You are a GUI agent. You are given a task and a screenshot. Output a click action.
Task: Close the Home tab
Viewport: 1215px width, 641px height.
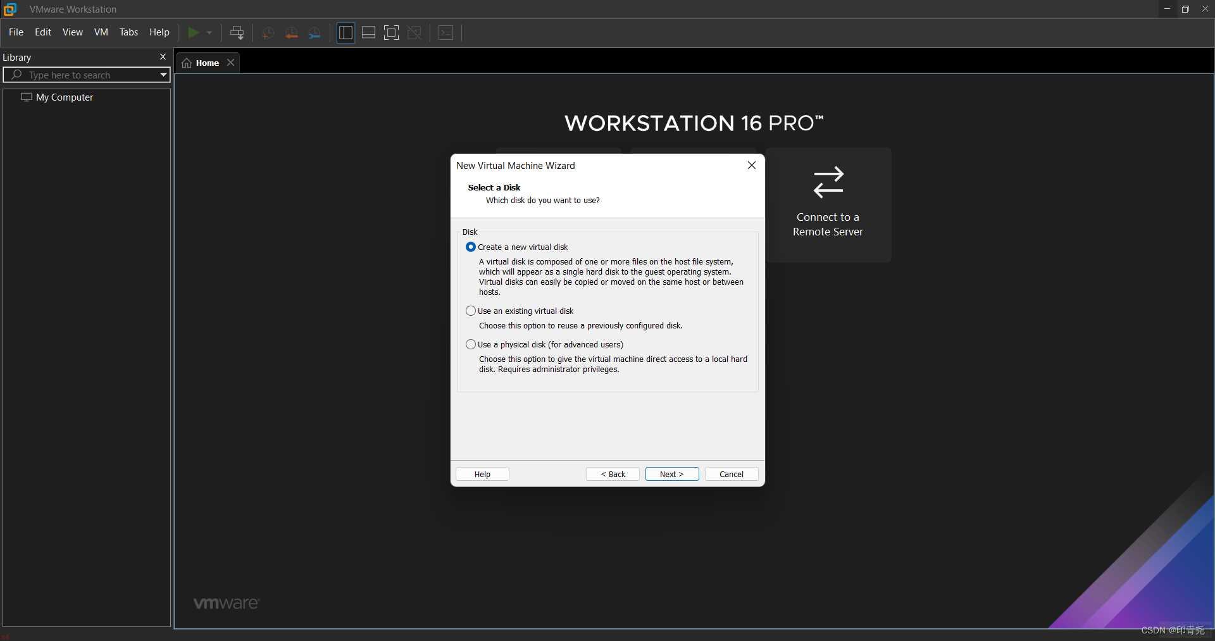pyautogui.click(x=231, y=63)
